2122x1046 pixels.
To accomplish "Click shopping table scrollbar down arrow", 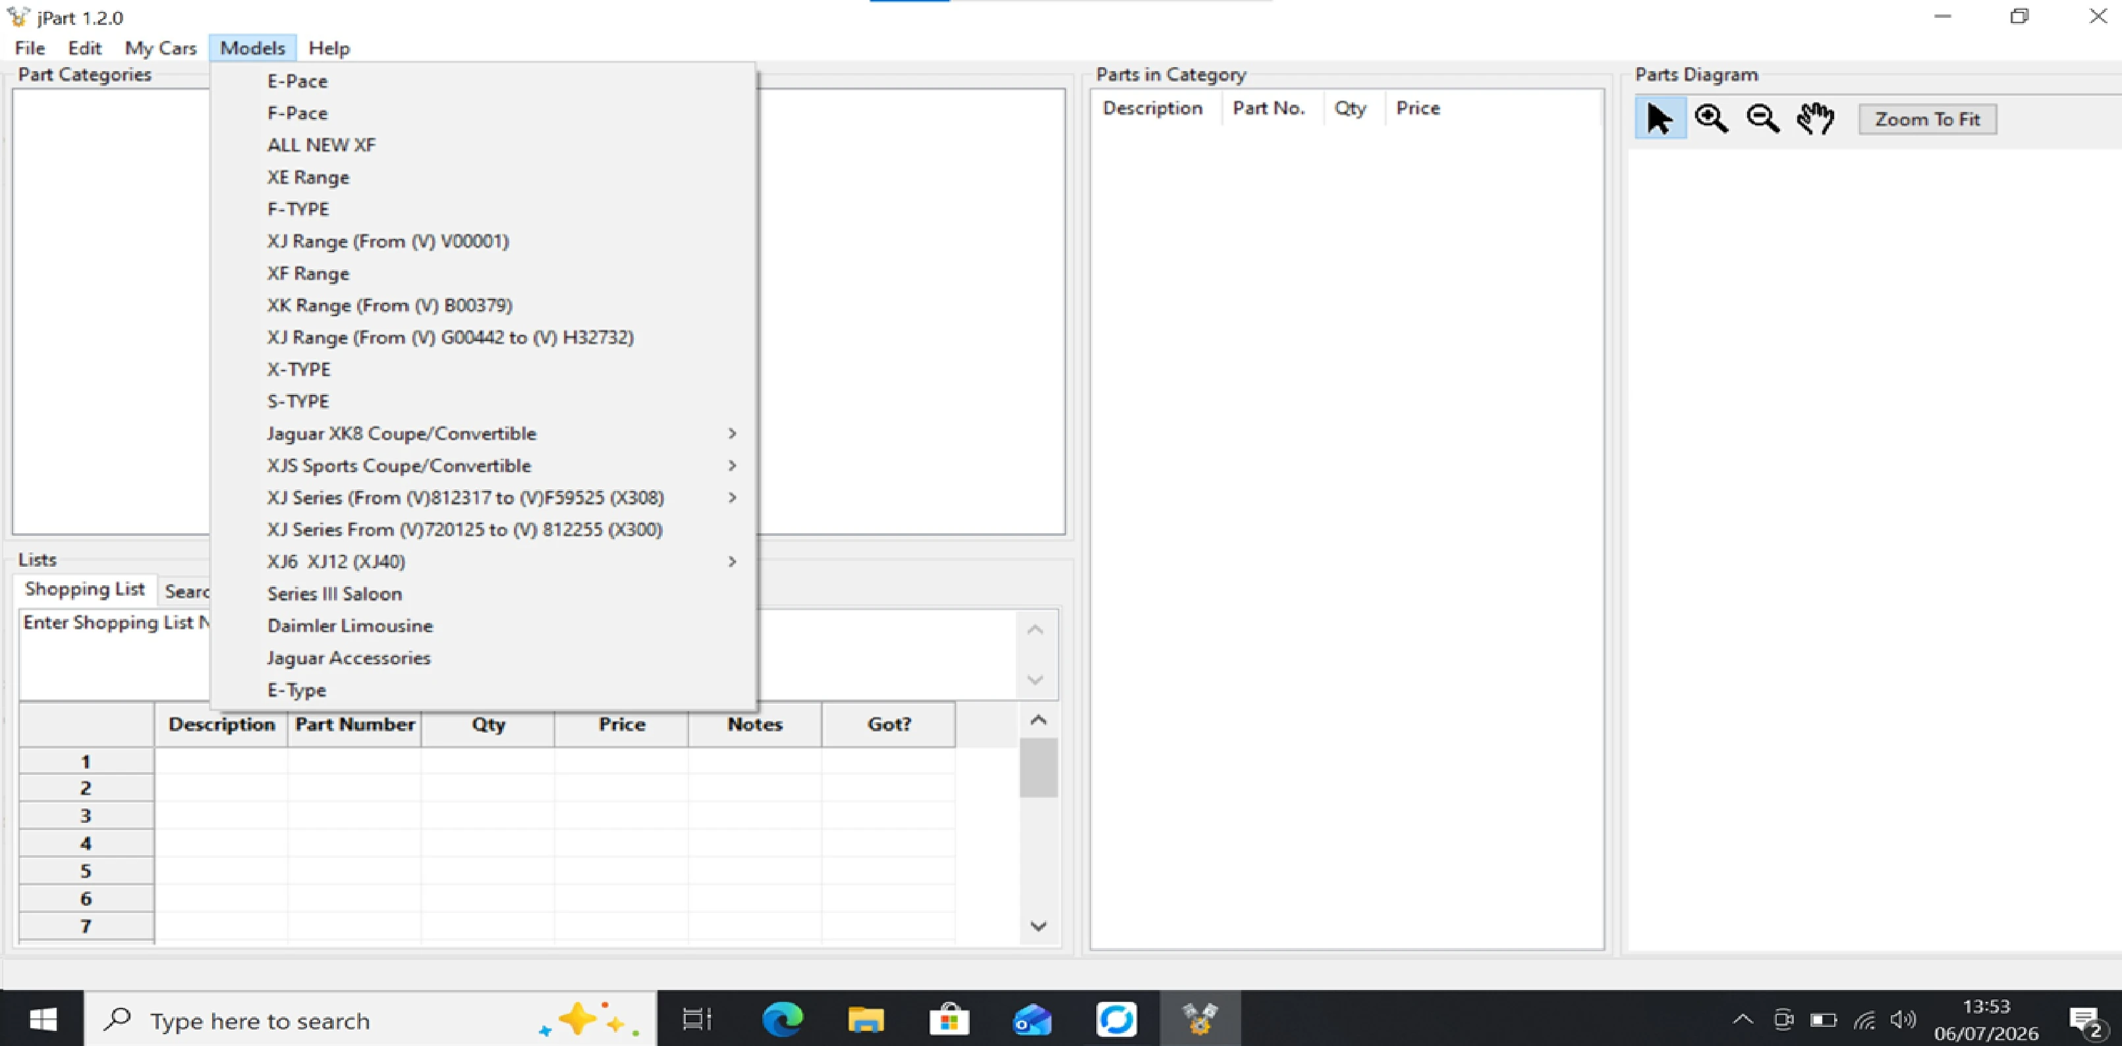I will 1038,926.
